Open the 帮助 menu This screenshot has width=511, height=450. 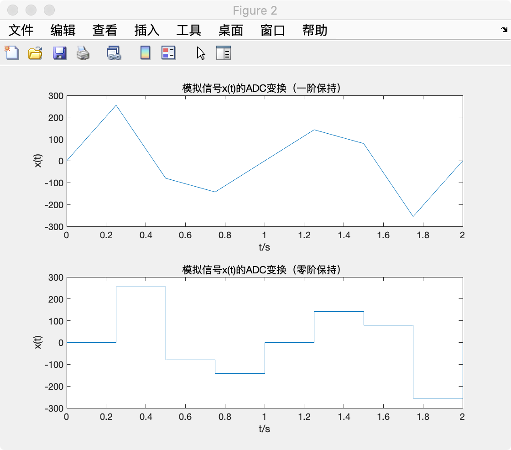(x=315, y=30)
